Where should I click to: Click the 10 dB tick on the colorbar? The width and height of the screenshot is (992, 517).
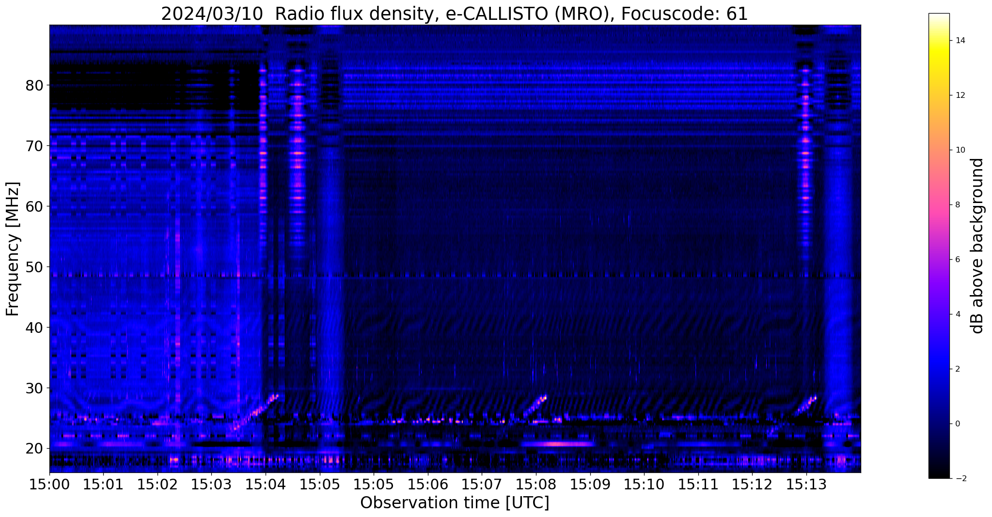960,150
